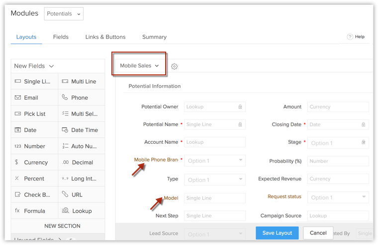378x245 pixels.
Task: Open the Links & Buttons tab
Action: point(105,37)
